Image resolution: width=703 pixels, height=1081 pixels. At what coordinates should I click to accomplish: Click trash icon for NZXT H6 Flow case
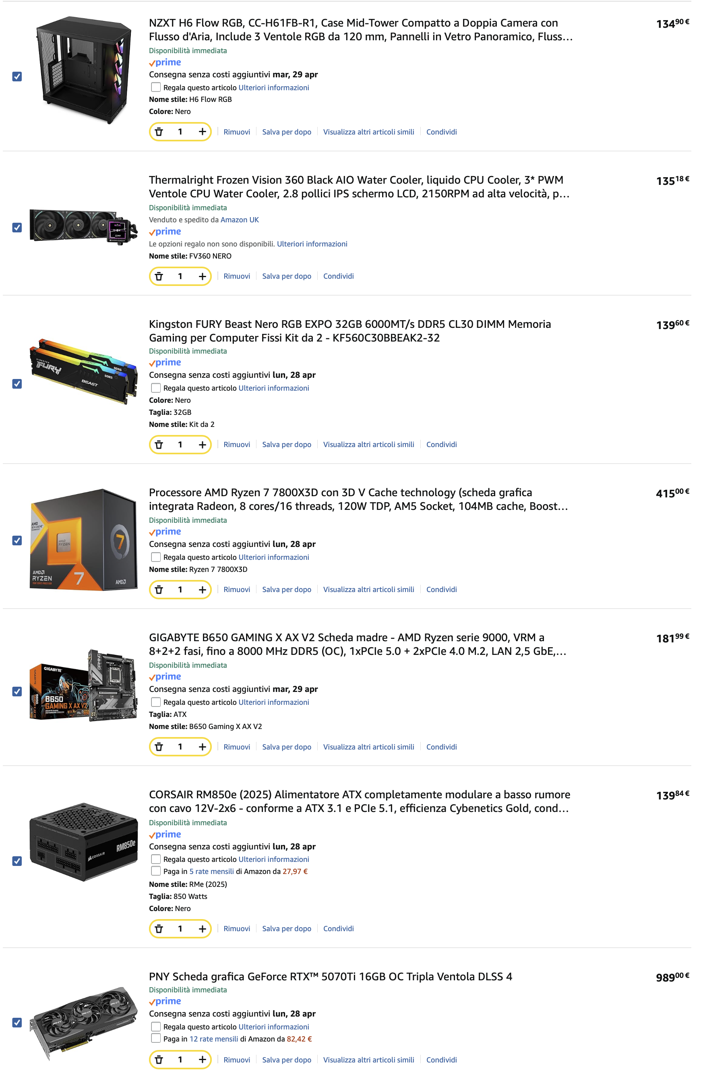pyautogui.click(x=159, y=132)
